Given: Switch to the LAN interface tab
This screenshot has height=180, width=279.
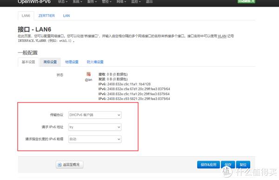Looking at the screenshot, I should [66, 16].
